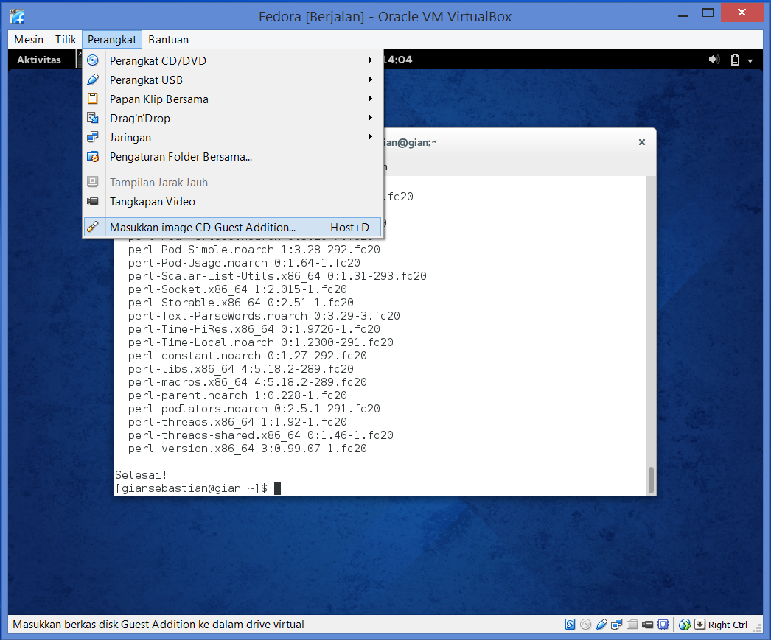Click the Selesai! line in terminal
The image size is (771, 640).
(x=141, y=475)
